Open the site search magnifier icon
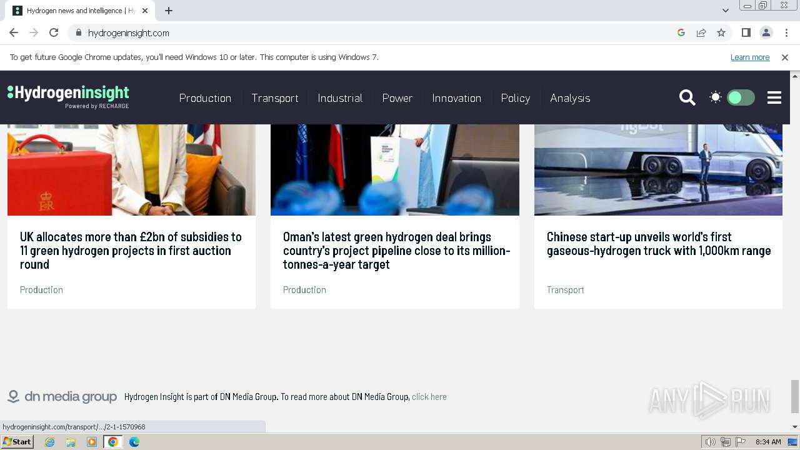Image resolution: width=800 pixels, height=450 pixels. point(687,97)
